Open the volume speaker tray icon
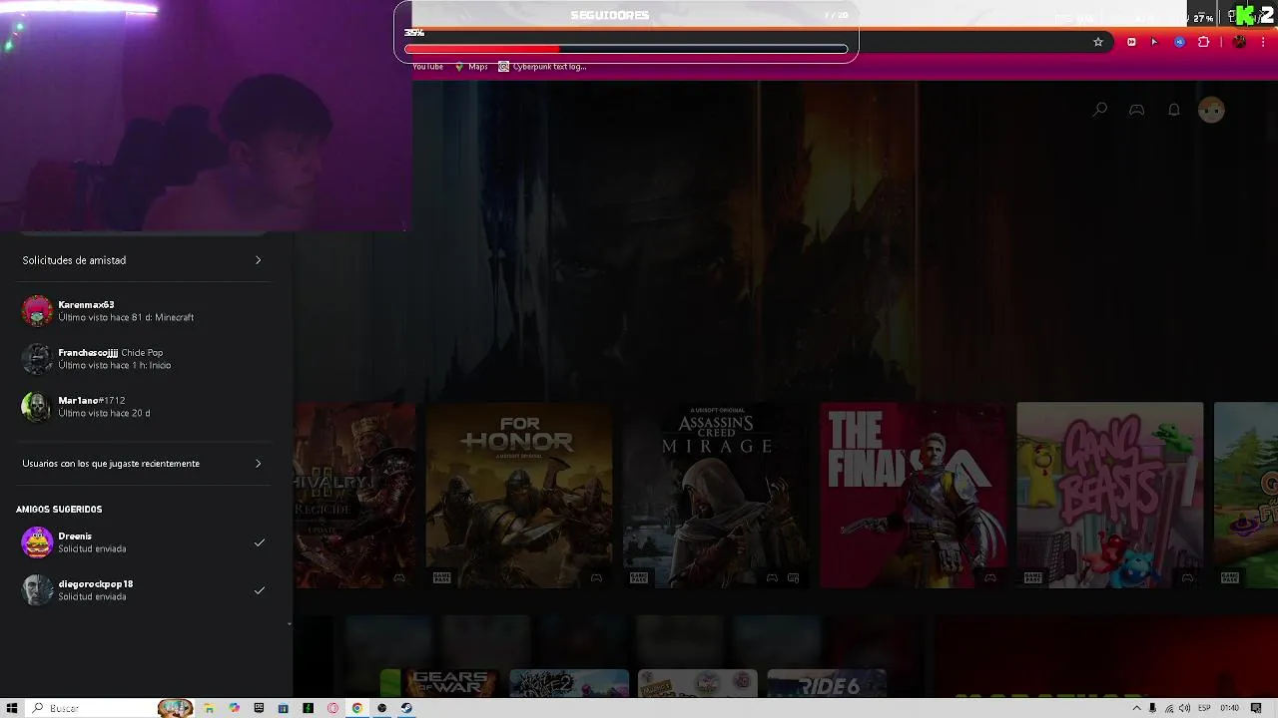Viewport: 1278px width, 718px height. (1184, 708)
